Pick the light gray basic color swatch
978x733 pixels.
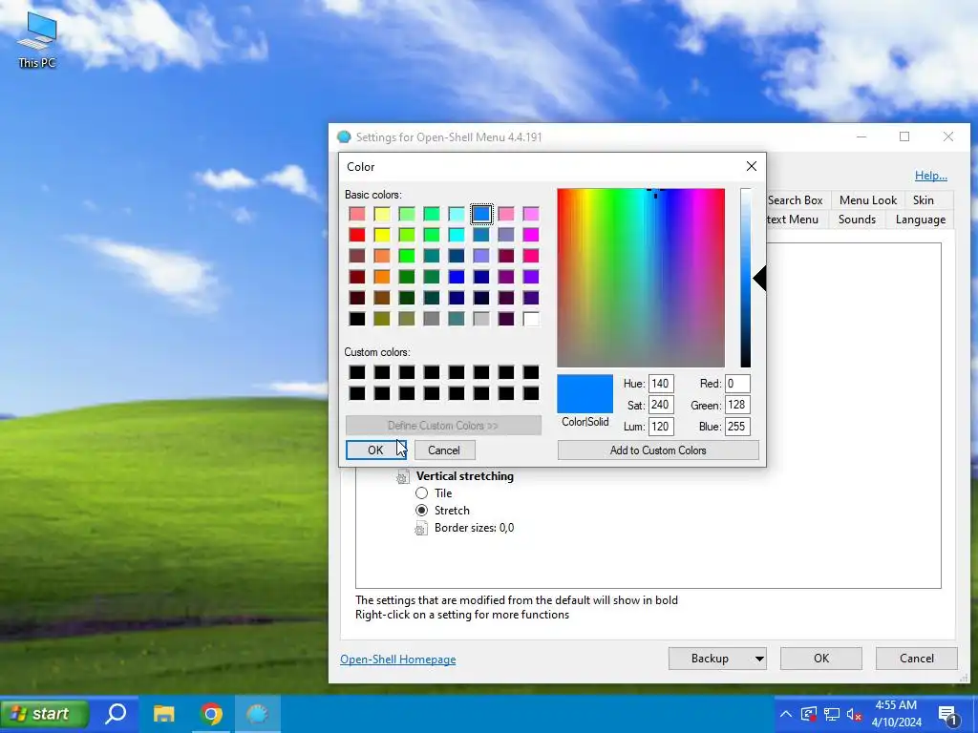click(x=481, y=319)
